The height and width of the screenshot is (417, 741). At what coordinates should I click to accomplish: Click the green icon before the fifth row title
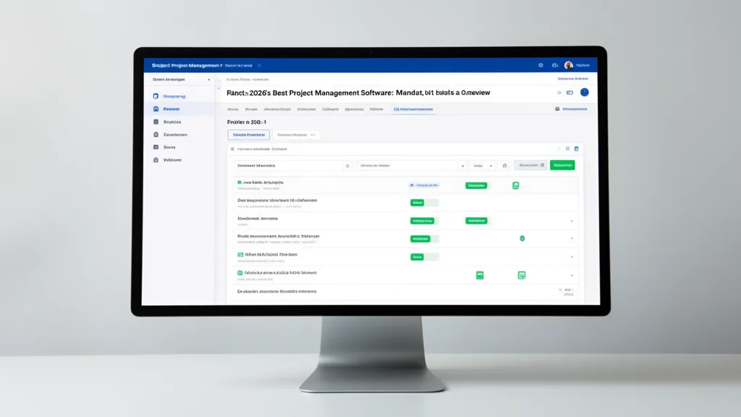(240, 254)
